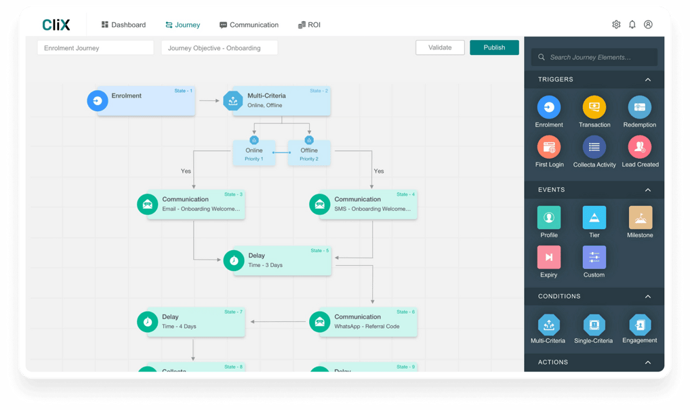Image resolution: width=690 pixels, height=410 pixels.
Task: Select the Online Priority 1 branch node
Action: tap(254, 153)
